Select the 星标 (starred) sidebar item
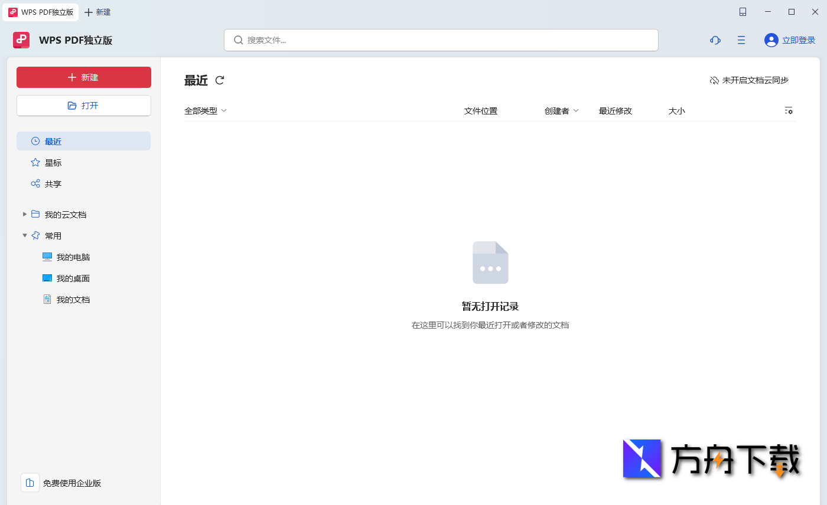 (53, 162)
